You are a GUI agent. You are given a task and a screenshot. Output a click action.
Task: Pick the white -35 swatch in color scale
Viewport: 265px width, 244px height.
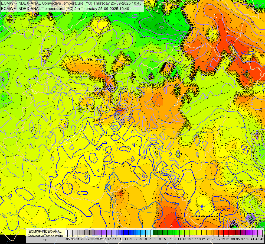(67, 232)
